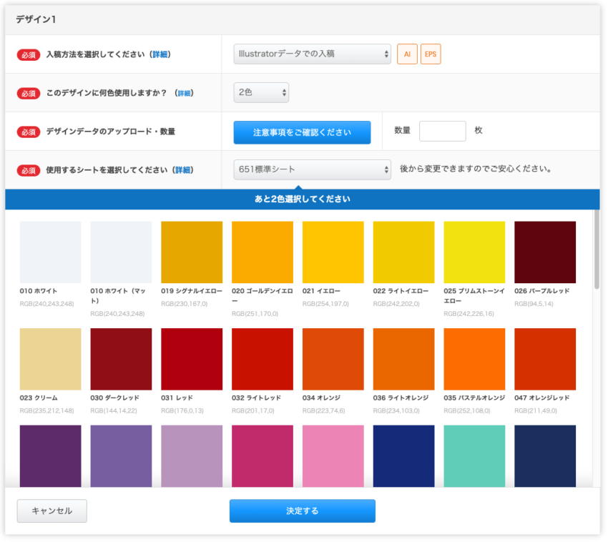Select the 030 ダークレッド color swatch

point(121,359)
